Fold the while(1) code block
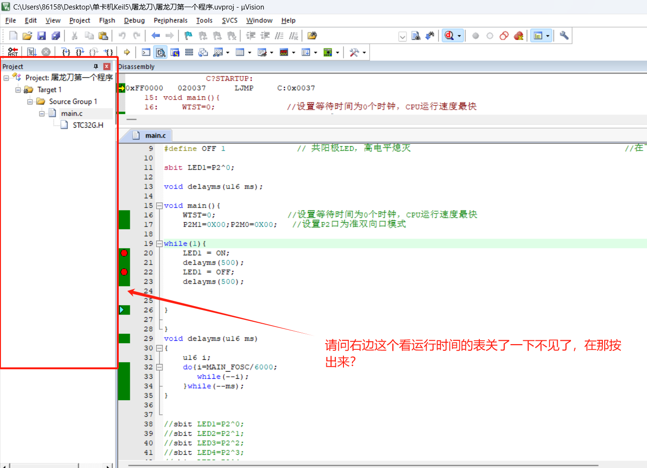This screenshot has width=647, height=468. pyautogui.click(x=159, y=243)
